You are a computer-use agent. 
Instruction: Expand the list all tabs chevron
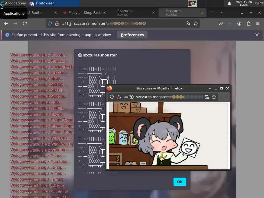click(222, 13)
